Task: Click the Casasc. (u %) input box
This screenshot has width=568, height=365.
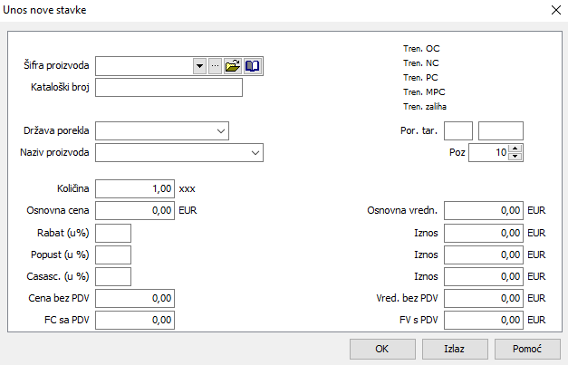Action: (x=113, y=276)
